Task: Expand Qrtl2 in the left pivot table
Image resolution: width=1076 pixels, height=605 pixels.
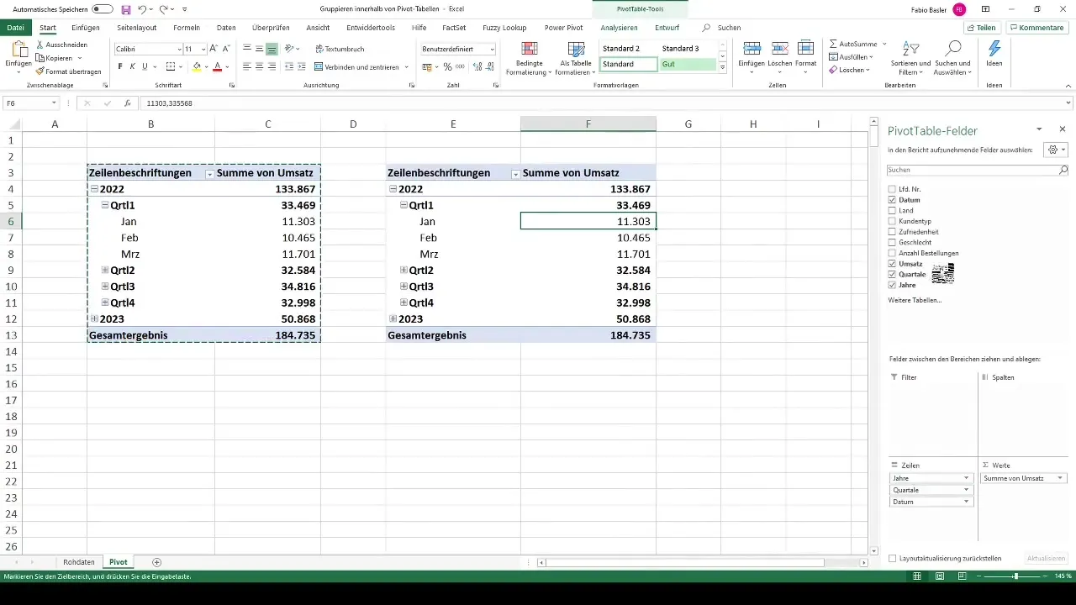Action: [104, 271]
